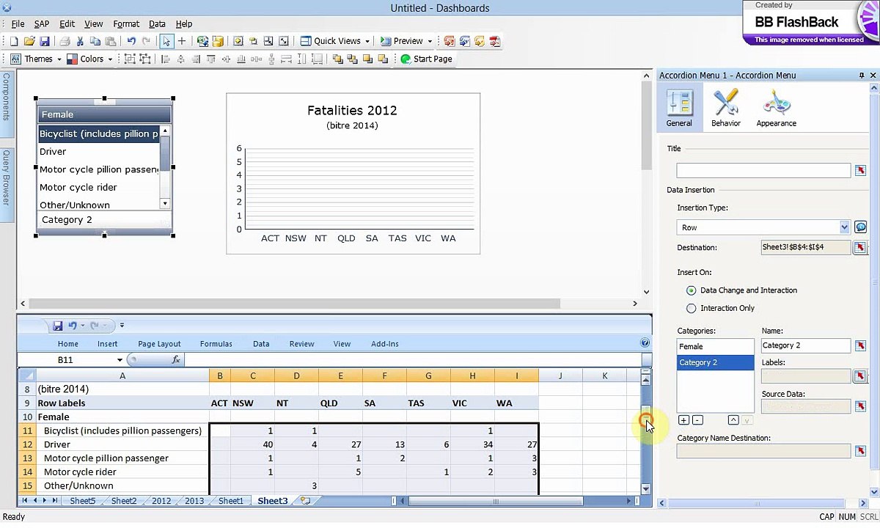880x528 pixels.
Task: Select Driver item in accordion menu
Action: coord(98,152)
